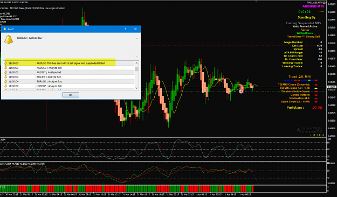Select the 'AUDJPY ; Analyze Sell' alert row
The height and width of the screenshot is (197, 337).
pos(69,72)
